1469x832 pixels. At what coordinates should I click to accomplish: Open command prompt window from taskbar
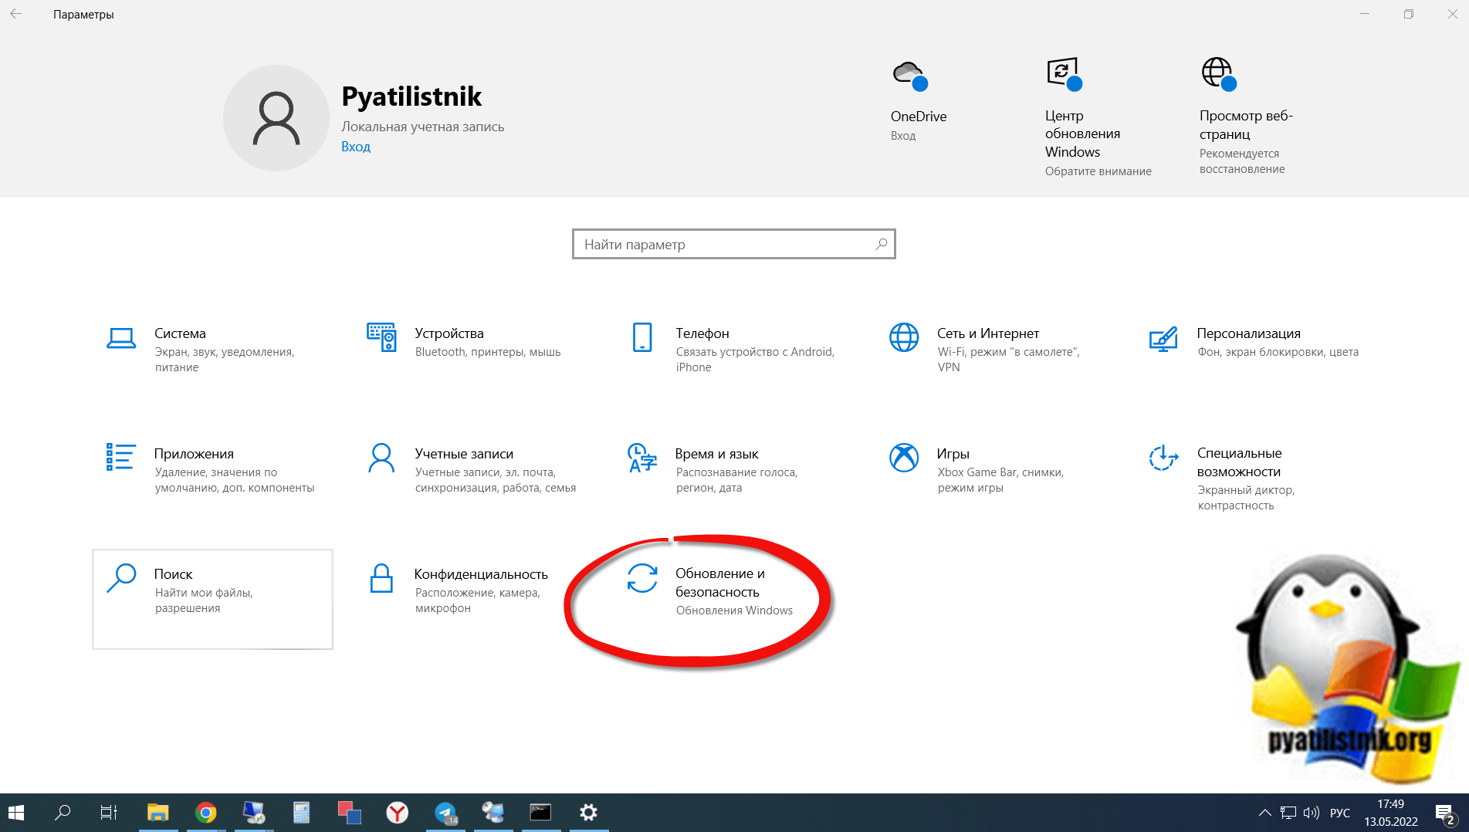tap(540, 813)
